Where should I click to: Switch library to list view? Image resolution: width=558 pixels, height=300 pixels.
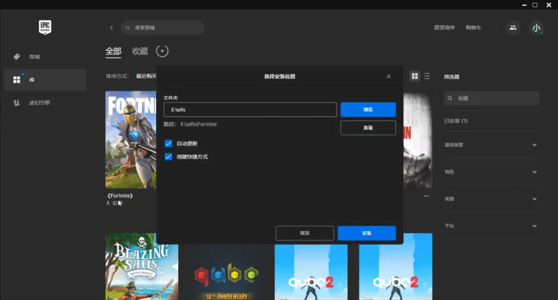click(427, 76)
